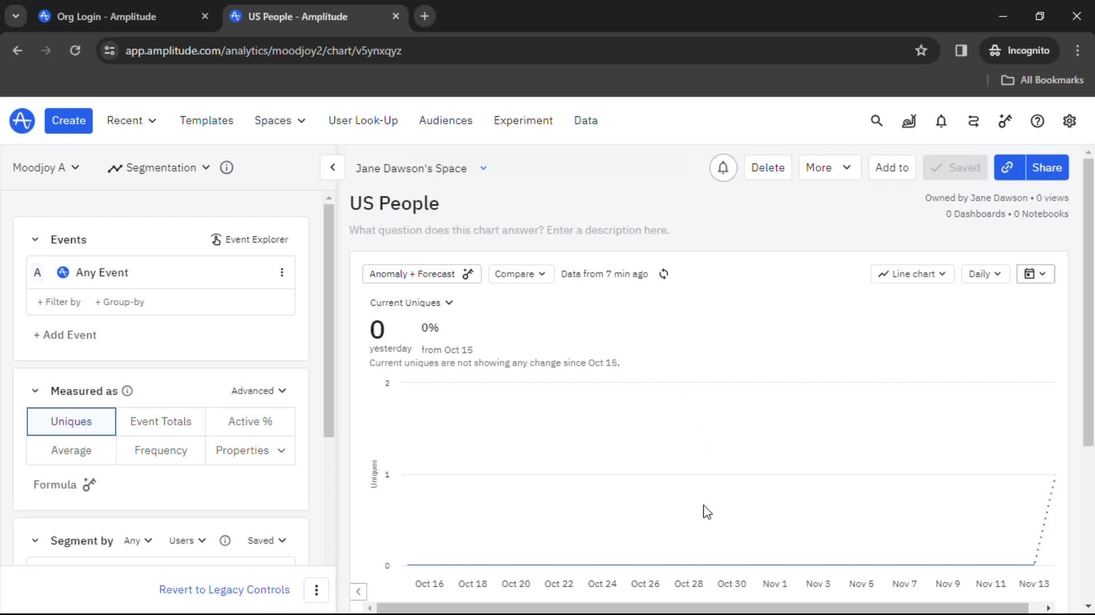Bookmark this page with star icon
1095x615 pixels.
coord(921,51)
